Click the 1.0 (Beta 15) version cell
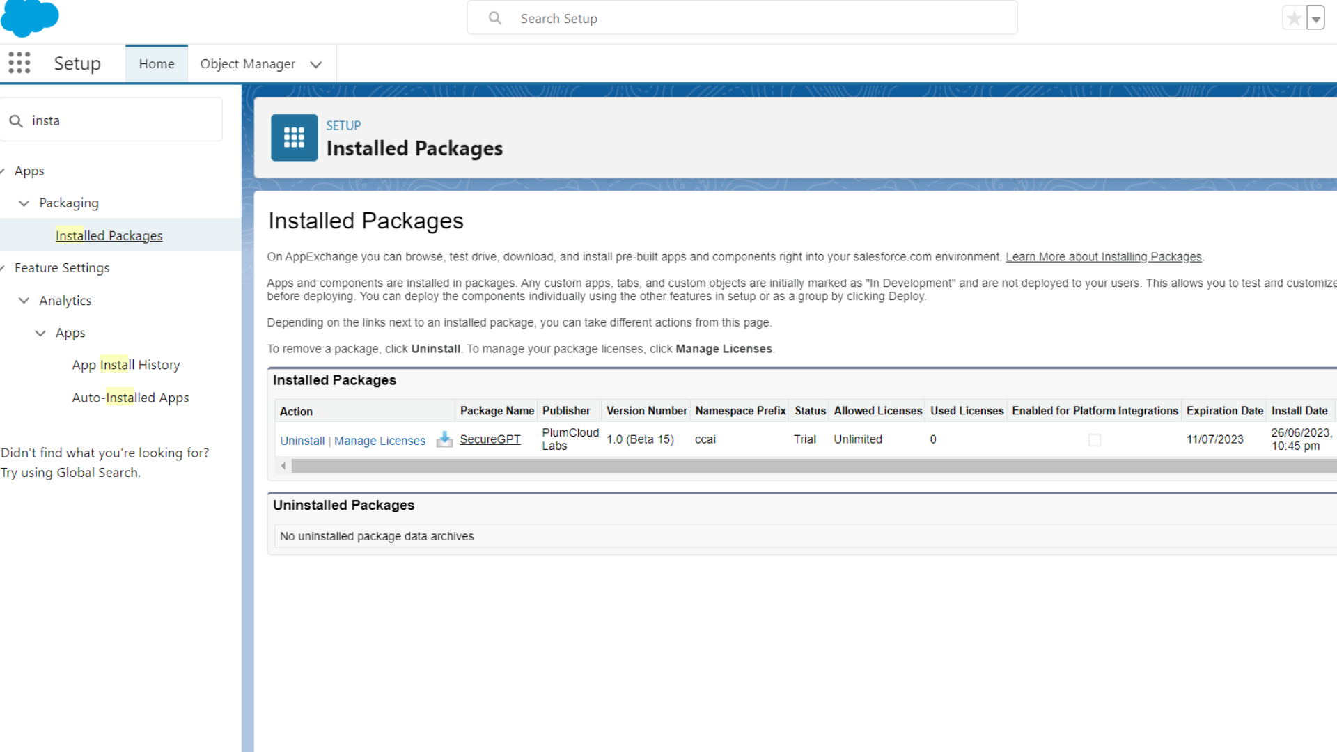 pos(640,439)
